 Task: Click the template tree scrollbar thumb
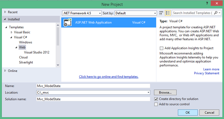pos(58,36)
